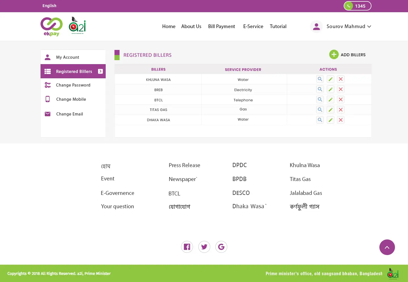The height and width of the screenshot is (282, 408).
Task: Open the Event footer link
Action: coord(108,178)
